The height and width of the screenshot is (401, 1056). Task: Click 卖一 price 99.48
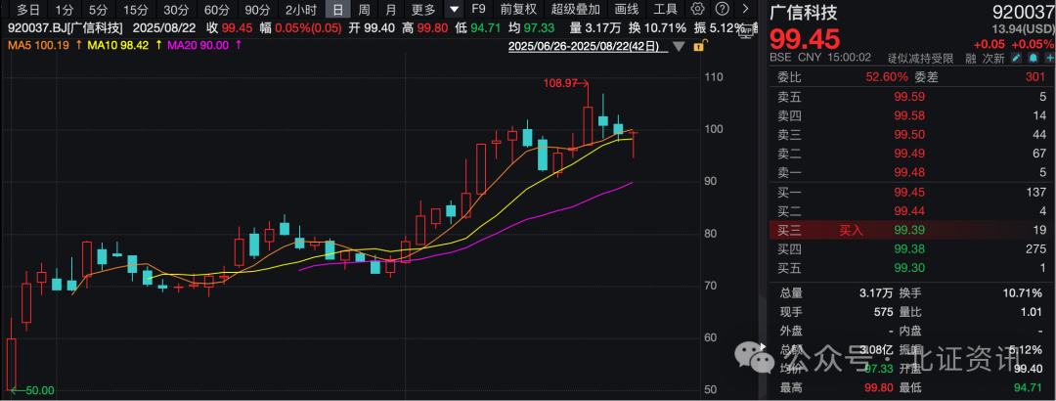tap(907, 172)
